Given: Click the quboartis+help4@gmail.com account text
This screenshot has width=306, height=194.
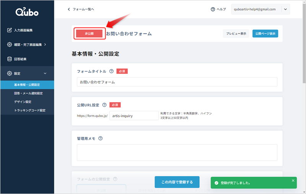Looking at the screenshot, I should (255, 9).
